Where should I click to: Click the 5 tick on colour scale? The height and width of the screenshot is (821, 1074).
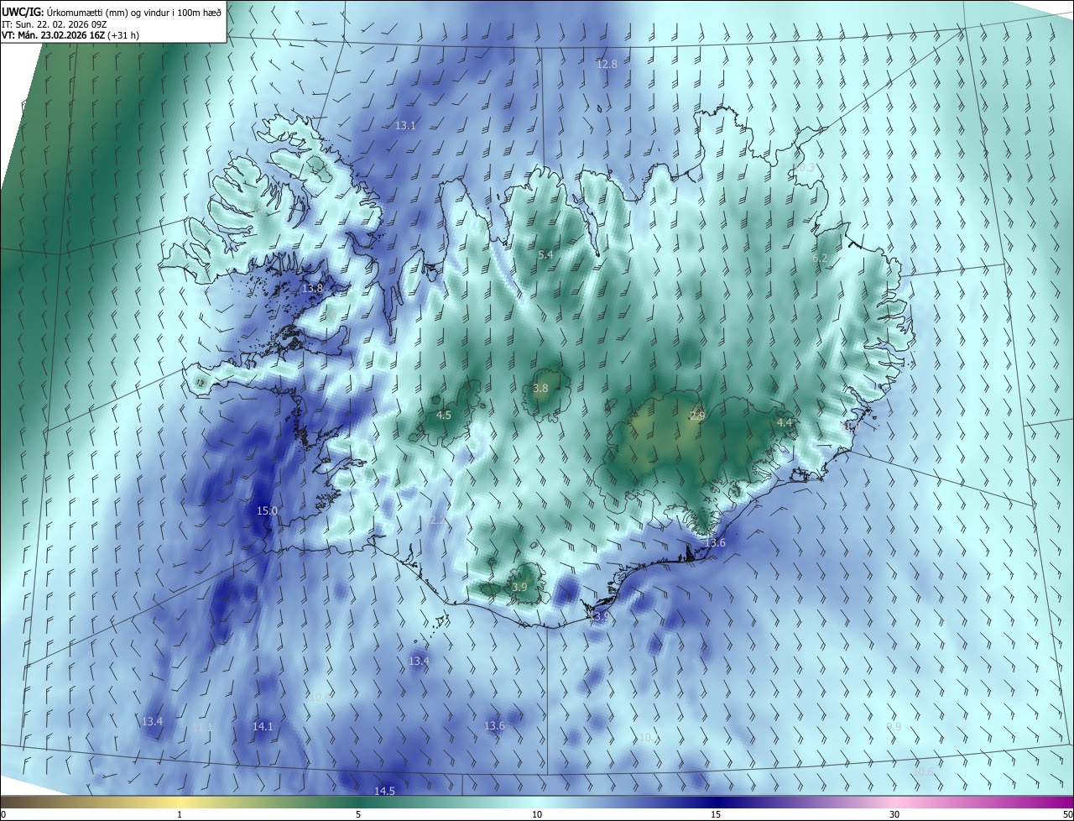(358, 814)
